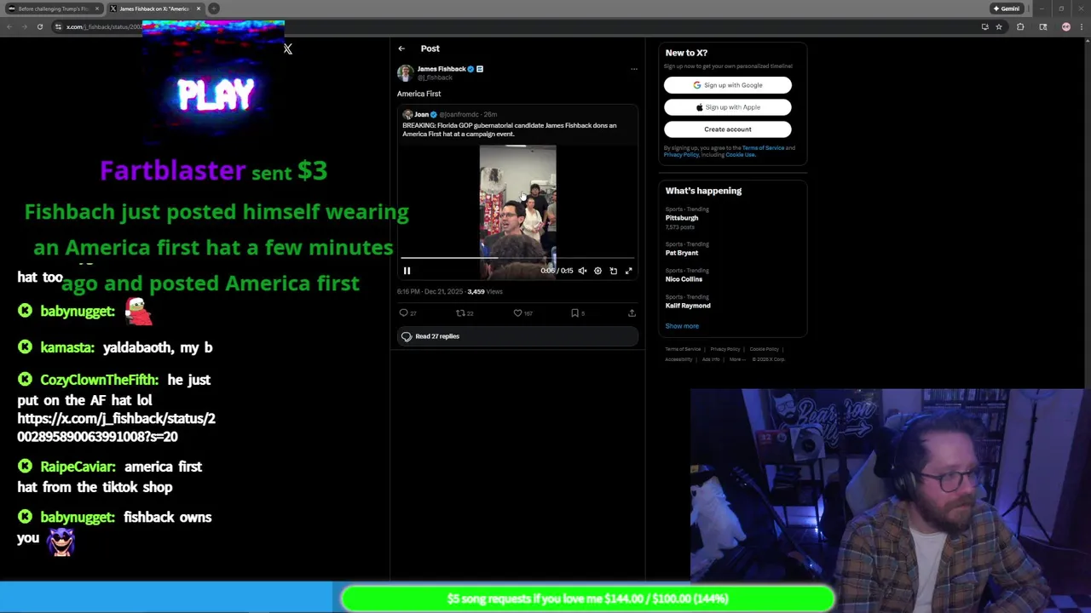Screen dimensions: 1091x613
Task: Click the Gemini button in Chrome
Action: [1007, 9]
